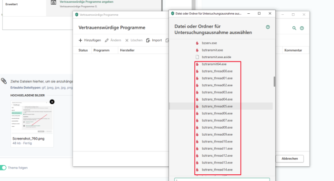
Task: Select the bztrans_thread01.exe file name
Action: pyautogui.click(x=217, y=78)
